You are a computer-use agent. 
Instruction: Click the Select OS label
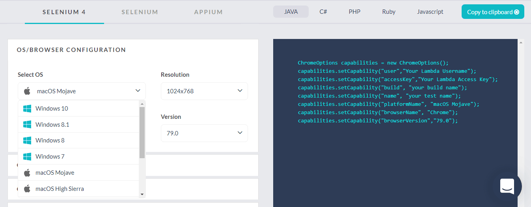pyautogui.click(x=30, y=74)
